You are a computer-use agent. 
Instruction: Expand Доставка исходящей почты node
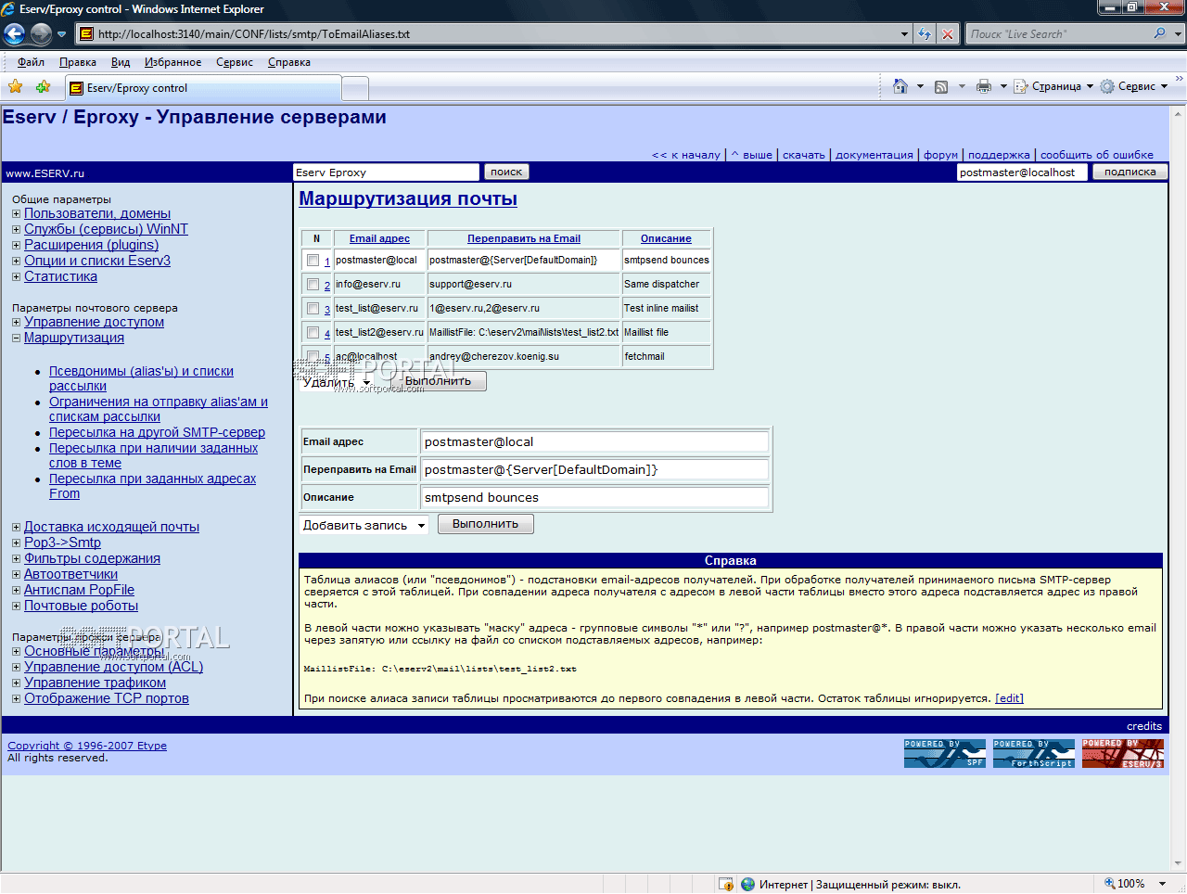[x=16, y=528]
